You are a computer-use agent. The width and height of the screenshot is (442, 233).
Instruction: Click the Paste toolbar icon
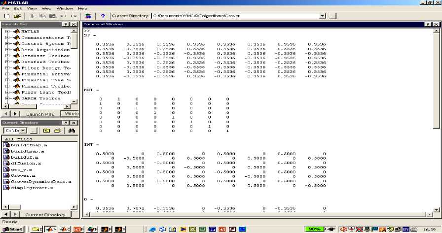(53, 16)
